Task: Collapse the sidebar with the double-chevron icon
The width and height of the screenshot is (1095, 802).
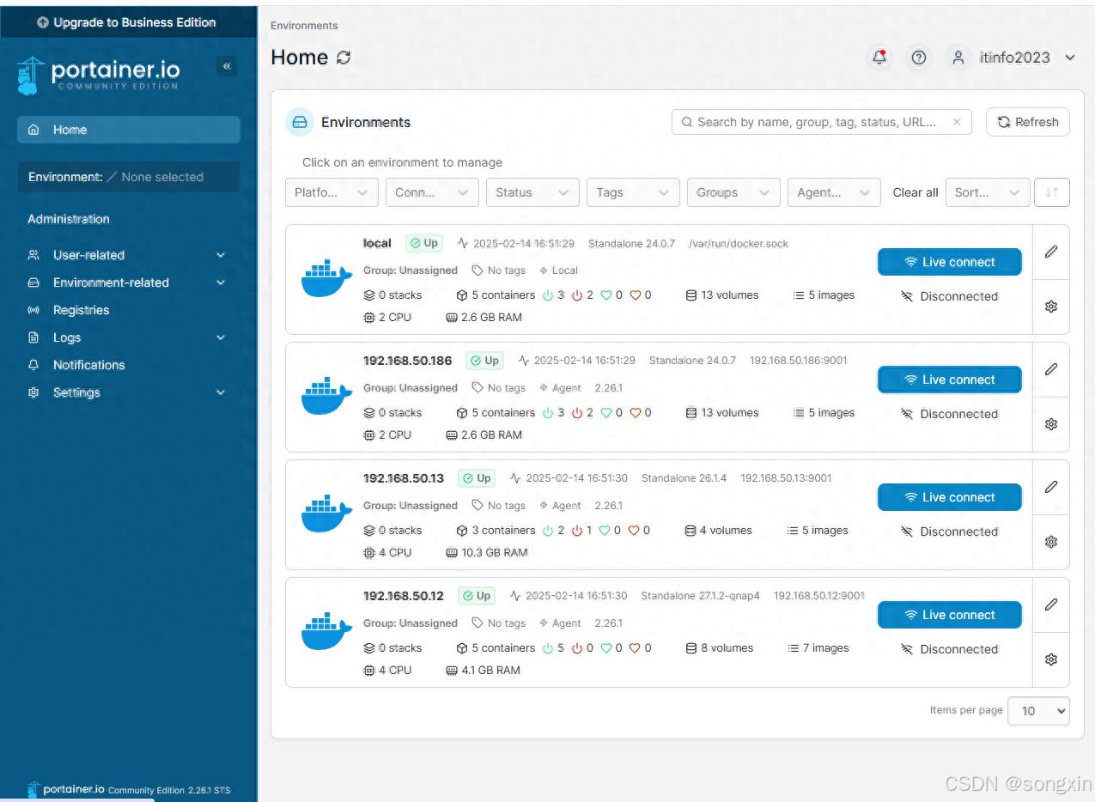Action: tap(227, 66)
